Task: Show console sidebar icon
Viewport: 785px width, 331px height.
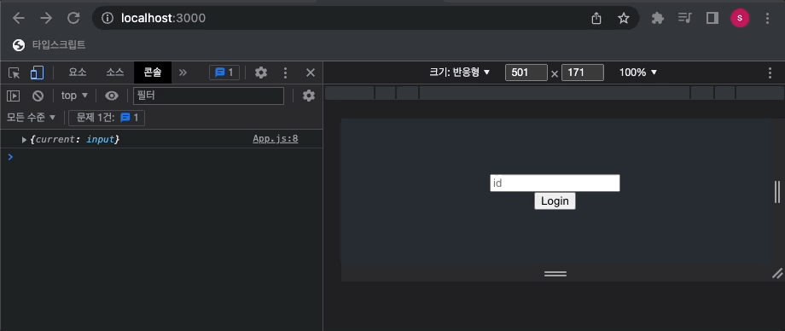Action: click(x=13, y=96)
